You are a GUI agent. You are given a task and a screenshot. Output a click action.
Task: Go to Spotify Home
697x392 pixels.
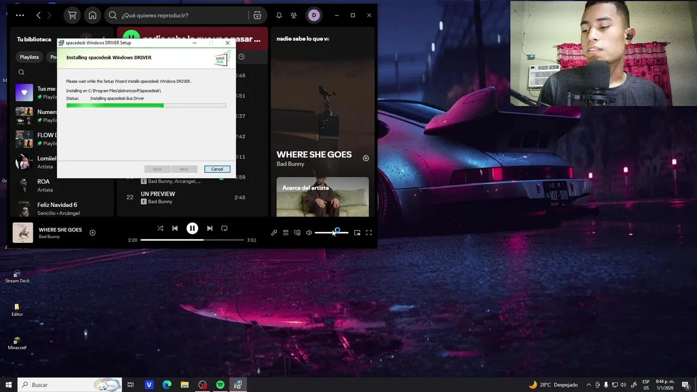[x=93, y=15]
